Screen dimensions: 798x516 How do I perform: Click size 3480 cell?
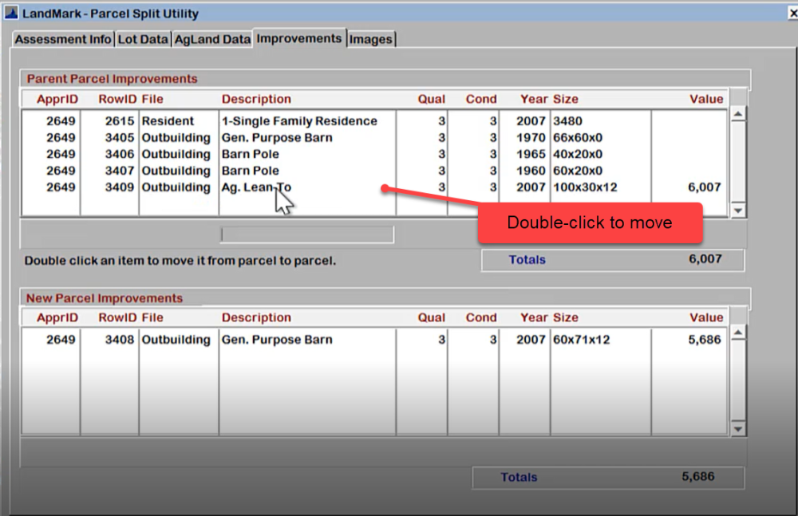point(567,121)
